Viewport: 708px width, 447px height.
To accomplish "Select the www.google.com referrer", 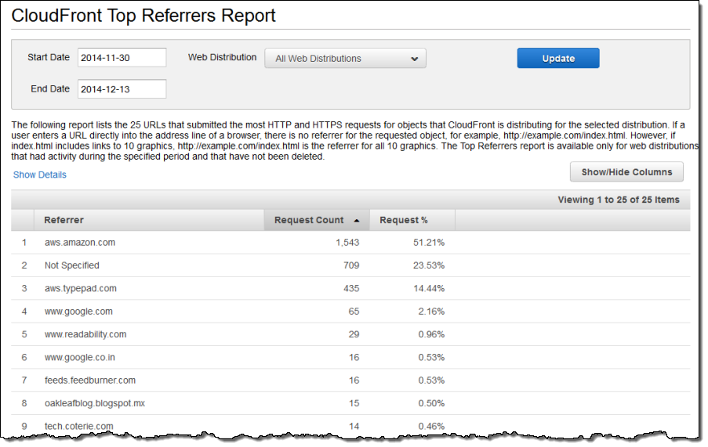I will coord(78,312).
